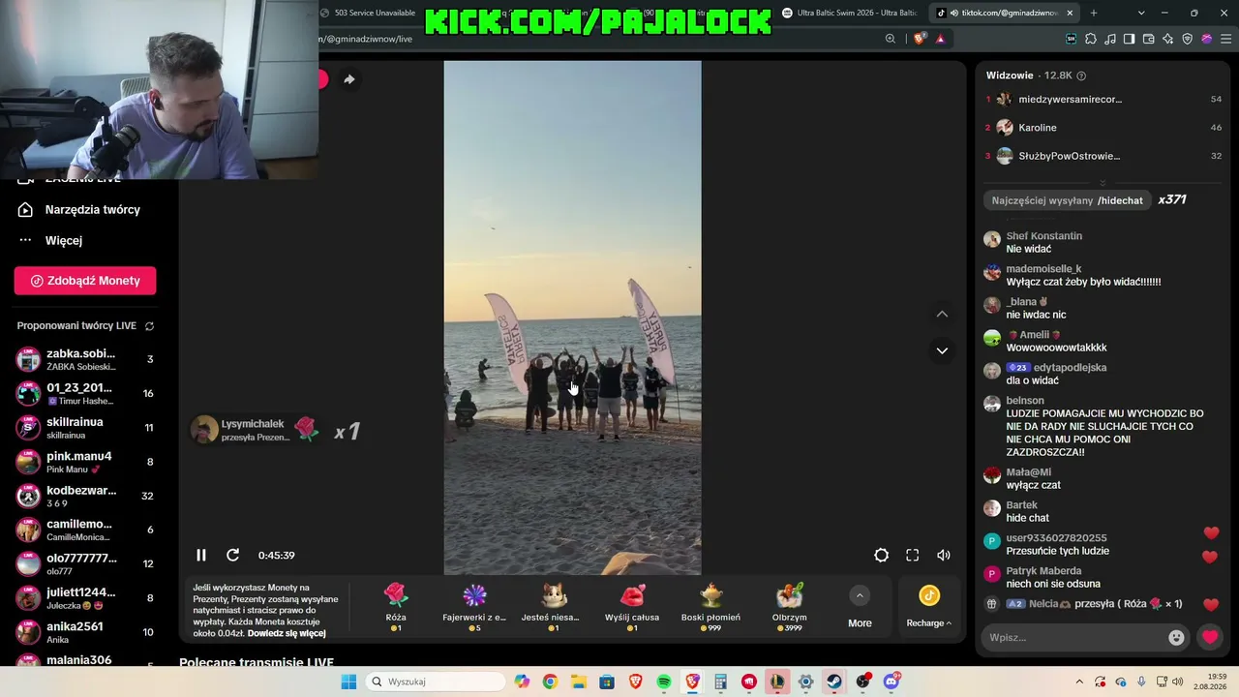The width and height of the screenshot is (1239, 697).
Task: Open the Recharge coins menu
Action: tap(929, 608)
